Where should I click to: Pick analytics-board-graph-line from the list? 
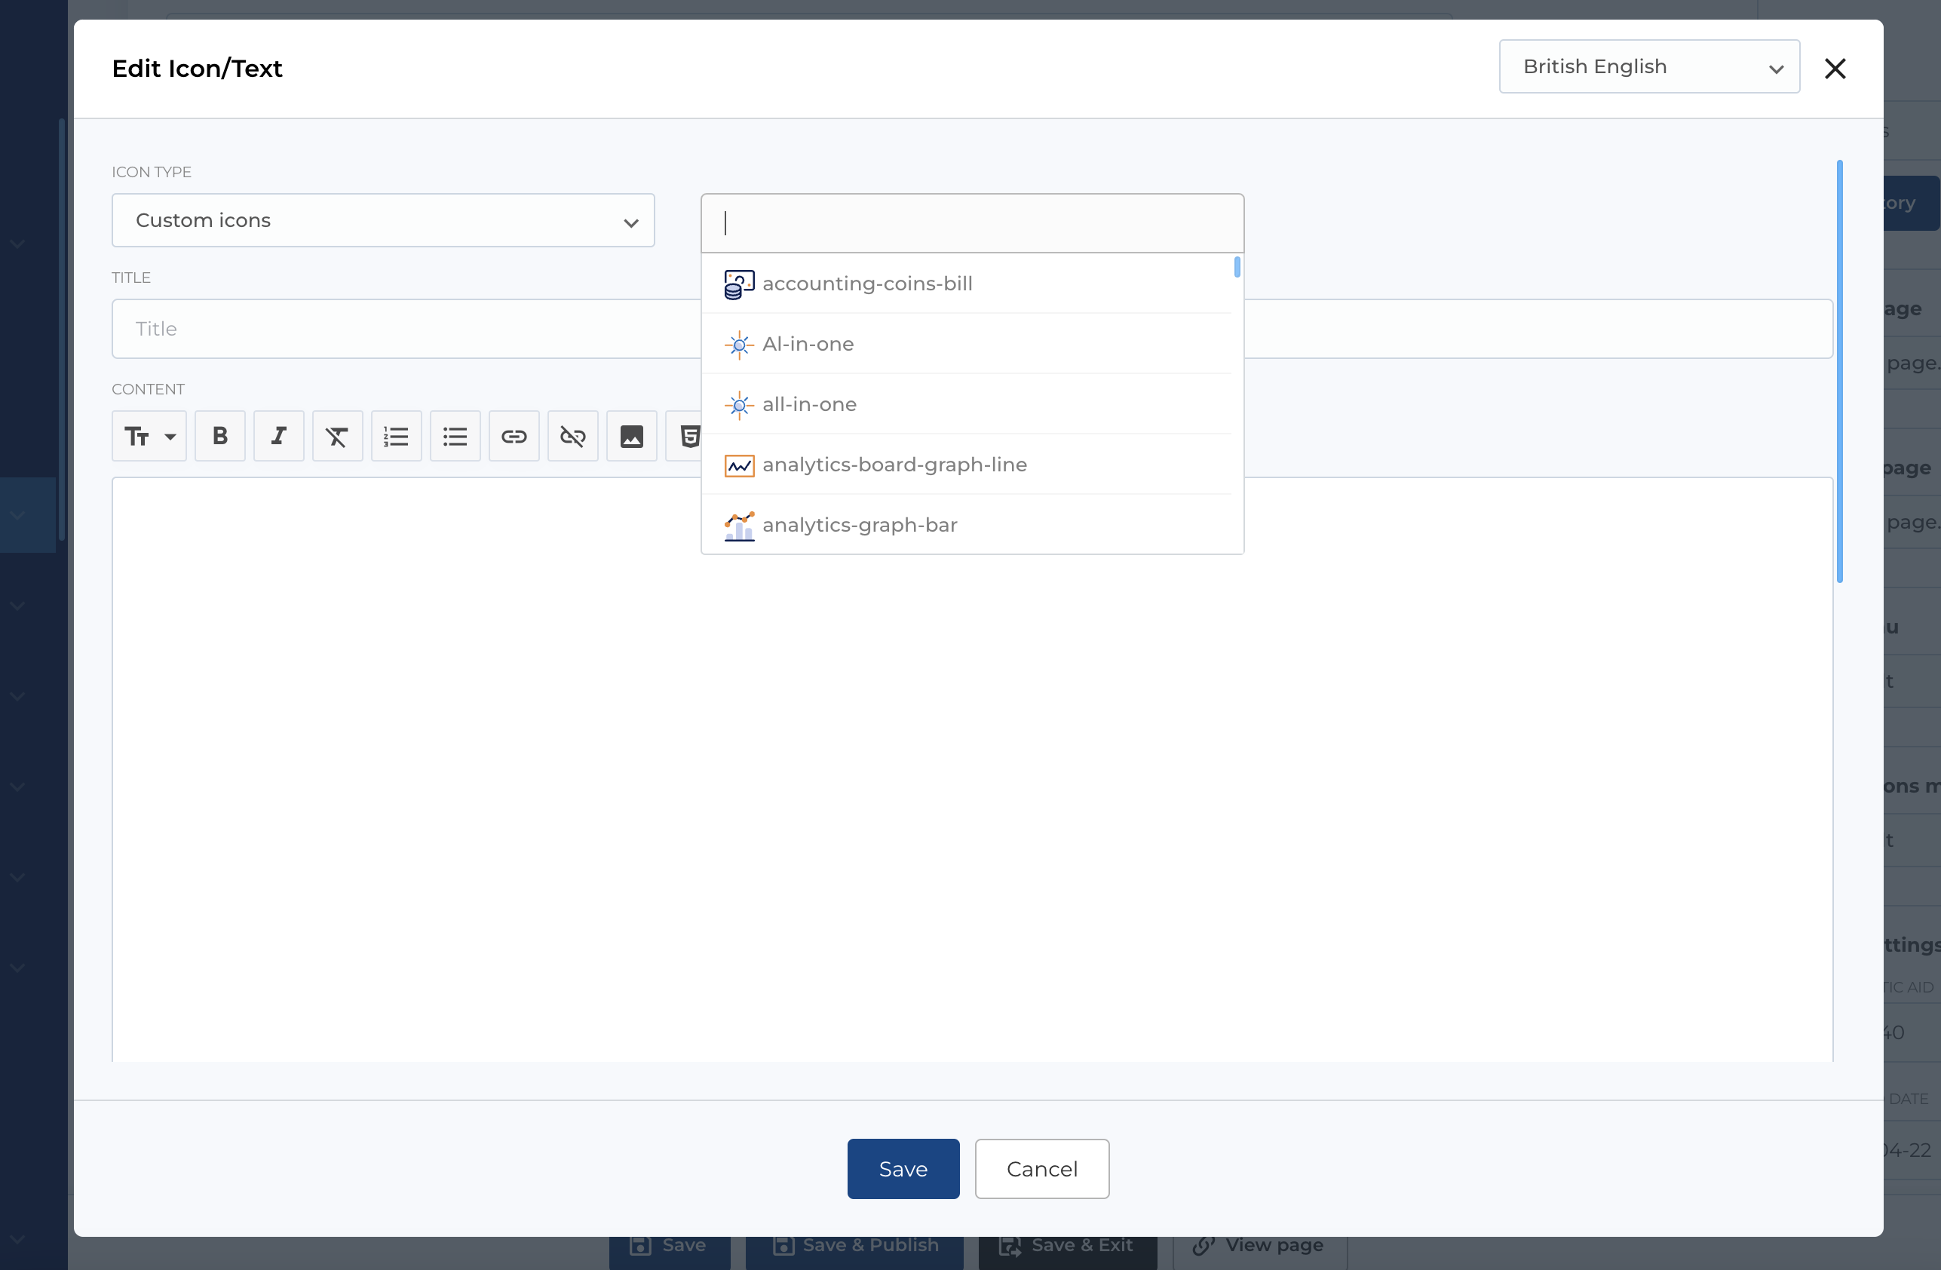pyautogui.click(x=894, y=465)
